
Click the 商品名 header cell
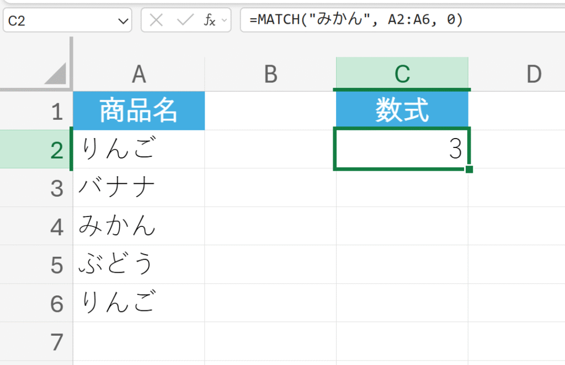138,112
